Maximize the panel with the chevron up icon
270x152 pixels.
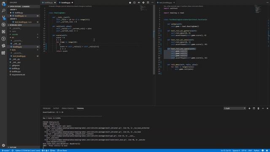[x=263, y=109]
